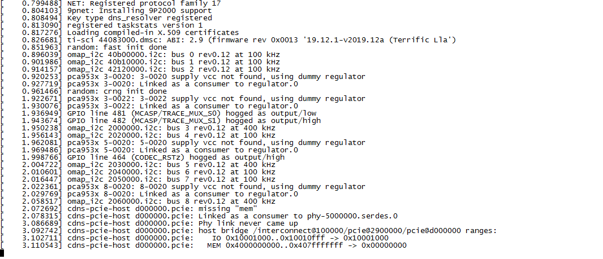Click the 'missing "mem"' pcie log line

132,209
